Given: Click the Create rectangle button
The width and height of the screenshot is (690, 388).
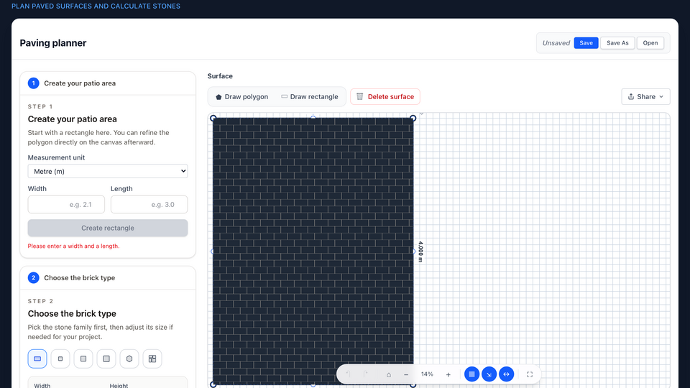Looking at the screenshot, I should click(x=108, y=228).
